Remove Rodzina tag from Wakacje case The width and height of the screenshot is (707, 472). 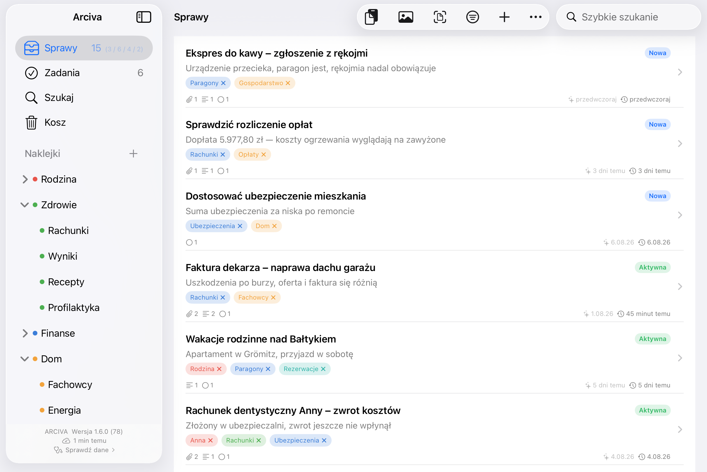click(x=219, y=369)
